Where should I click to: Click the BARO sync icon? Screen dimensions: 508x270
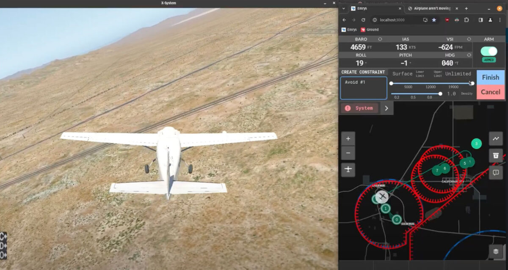tap(380, 39)
